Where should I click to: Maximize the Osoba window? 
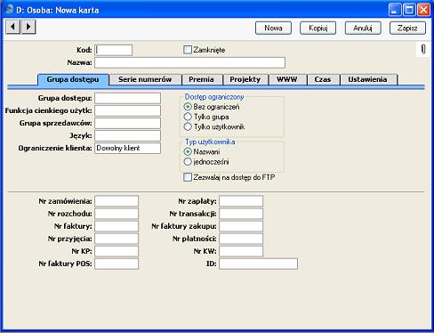click(x=409, y=10)
